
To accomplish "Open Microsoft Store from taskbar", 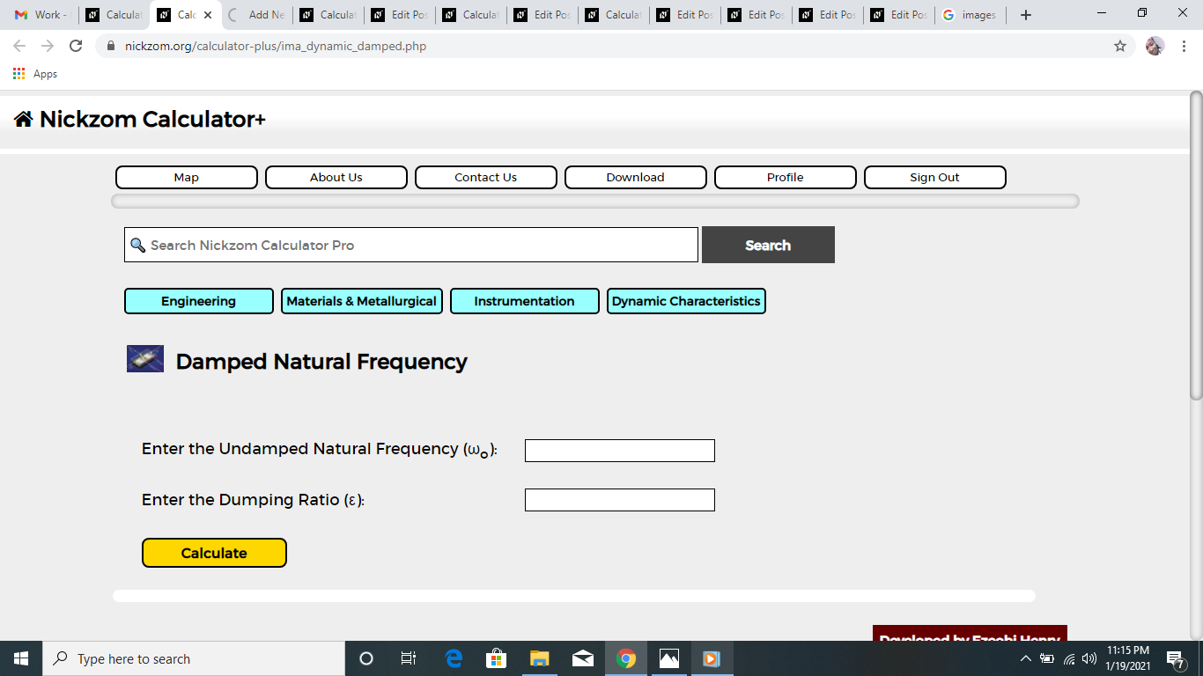I will 497,658.
